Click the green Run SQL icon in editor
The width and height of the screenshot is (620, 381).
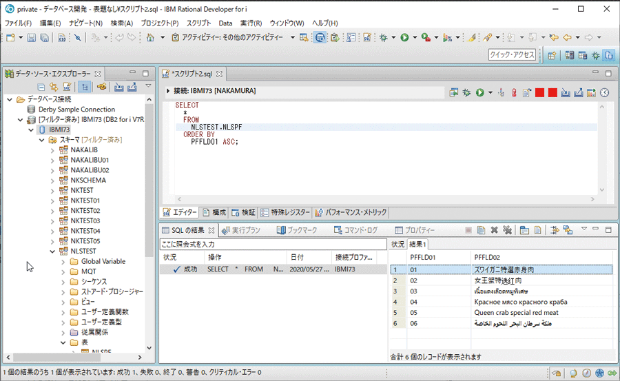pyautogui.click(x=479, y=92)
